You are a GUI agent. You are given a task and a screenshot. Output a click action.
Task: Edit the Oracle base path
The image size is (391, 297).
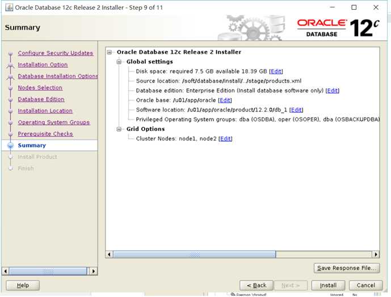pos(225,100)
